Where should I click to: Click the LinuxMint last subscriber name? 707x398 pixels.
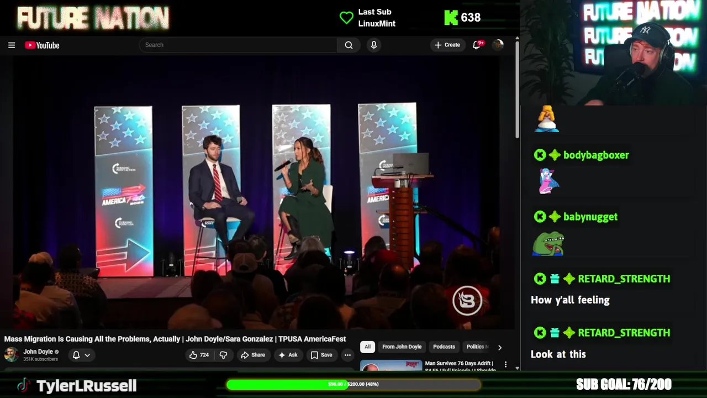point(377,24)
